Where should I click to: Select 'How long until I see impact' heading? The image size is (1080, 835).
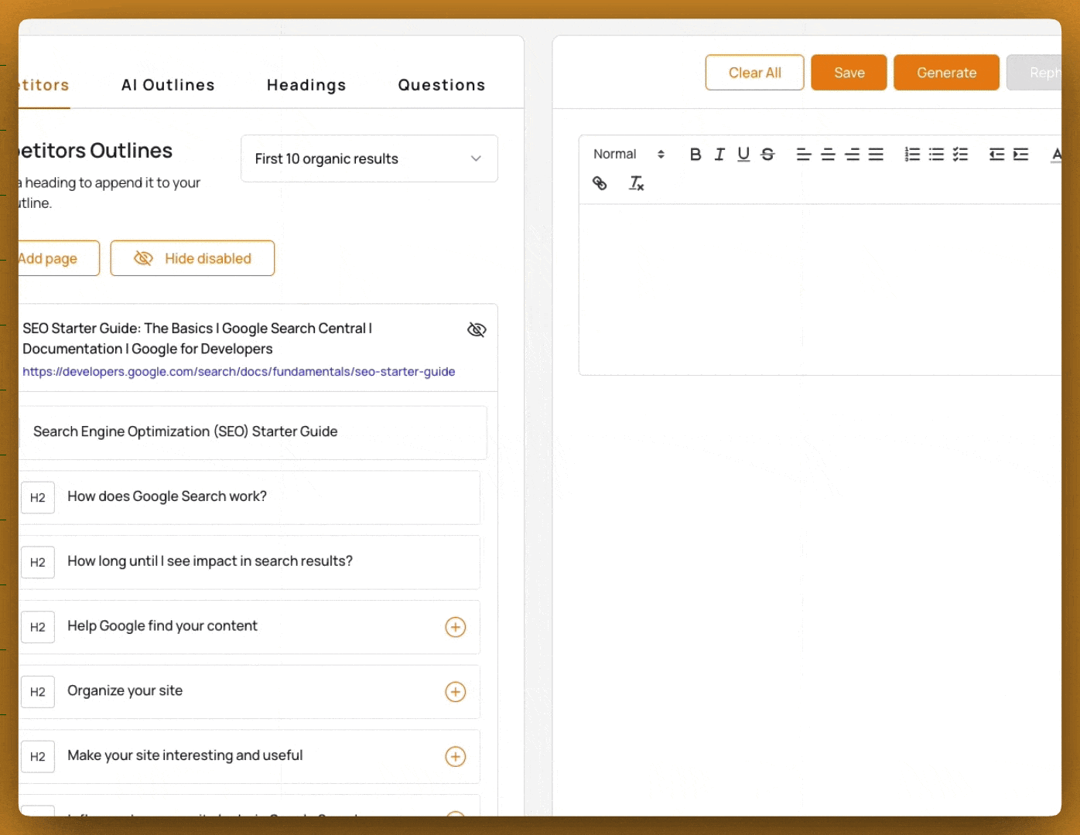(250, 562)
